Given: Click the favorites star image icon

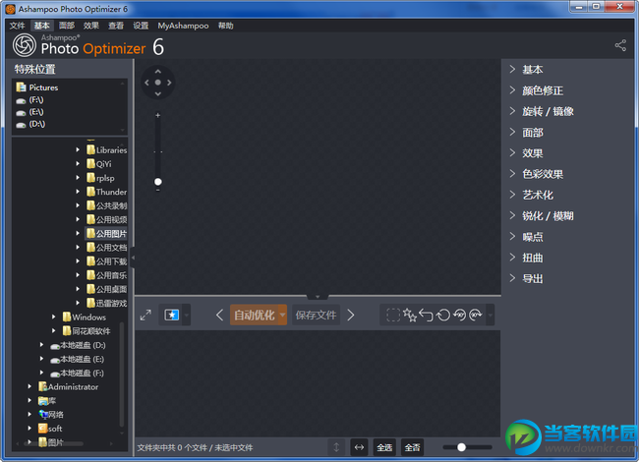Looking at the screenshot, I should point(172,315).
